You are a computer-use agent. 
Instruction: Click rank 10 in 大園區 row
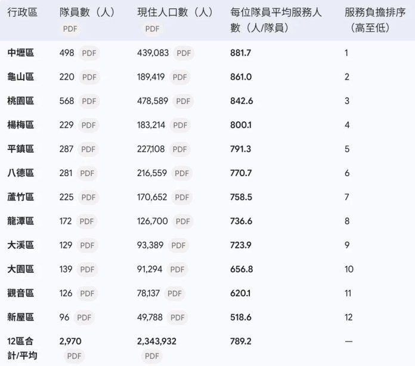(x=349, y=269)
